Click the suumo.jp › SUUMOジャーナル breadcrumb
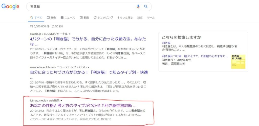The image size is (259, 126). tap(49, 34)
